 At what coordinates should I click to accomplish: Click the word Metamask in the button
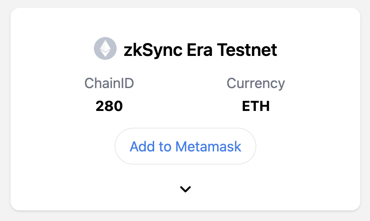click(208, 146)
